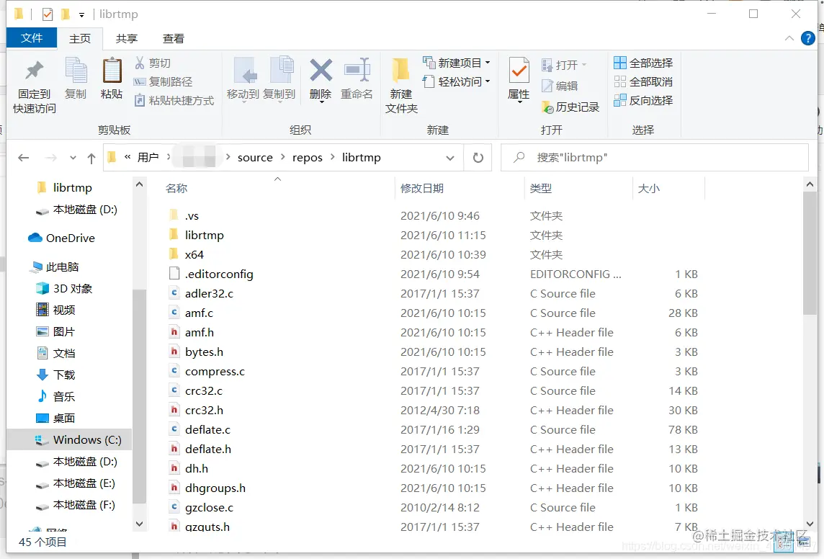
Task: Click the 剪切 (Cut) icon
Action: [x=153, y=63]
